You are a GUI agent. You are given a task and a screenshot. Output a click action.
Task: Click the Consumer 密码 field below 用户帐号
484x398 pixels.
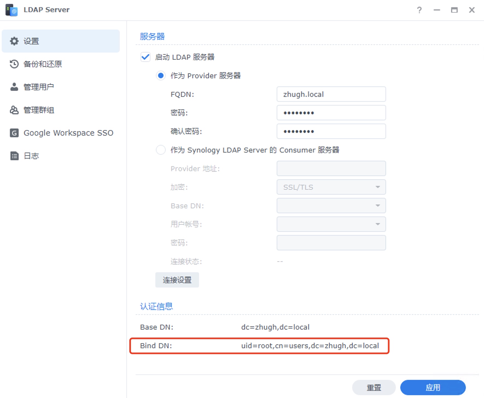point(331,243)
